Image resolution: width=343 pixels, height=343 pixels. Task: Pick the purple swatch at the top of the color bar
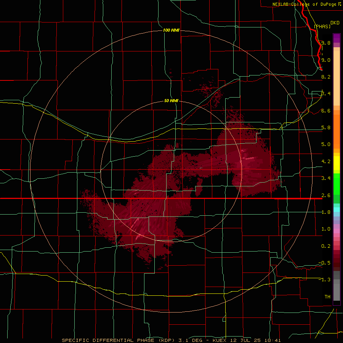(x=337, y=38)
